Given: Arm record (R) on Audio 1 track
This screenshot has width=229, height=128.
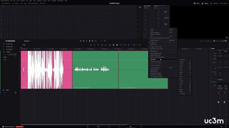Looking at the screenshot, I should tap(10, 54).
